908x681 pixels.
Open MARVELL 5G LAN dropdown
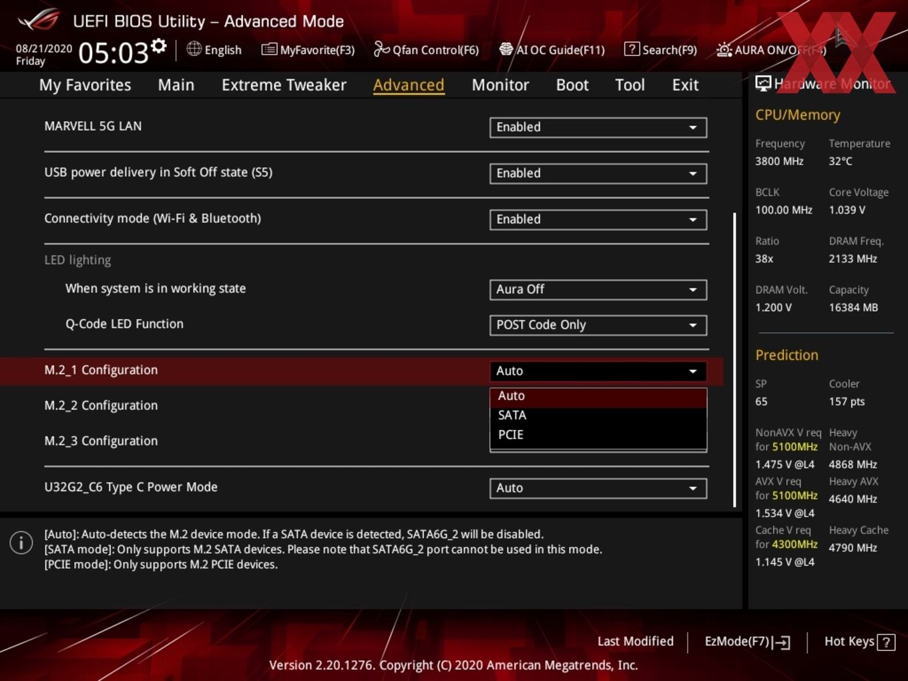click(598, 128)
